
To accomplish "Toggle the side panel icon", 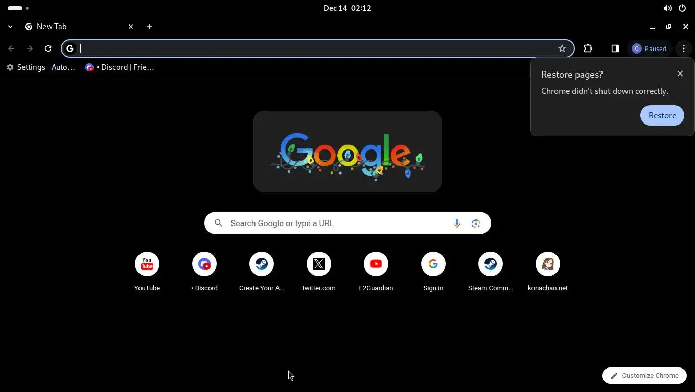I will [x=615, y=48].
